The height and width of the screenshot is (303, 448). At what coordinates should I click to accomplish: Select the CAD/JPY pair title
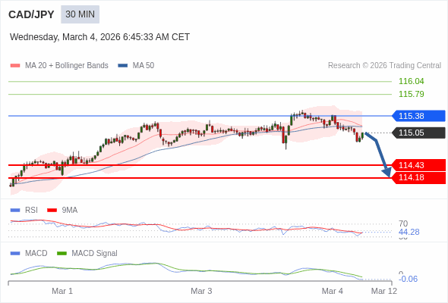[31, 14]
